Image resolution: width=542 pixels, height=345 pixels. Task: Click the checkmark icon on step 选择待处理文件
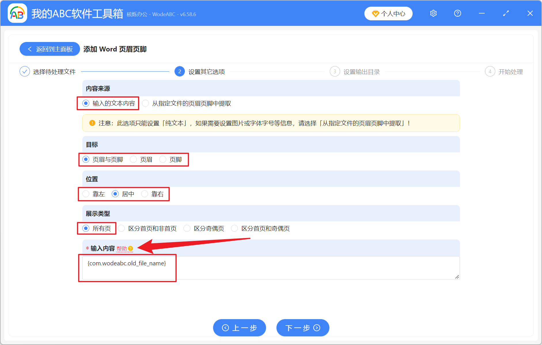25,71
